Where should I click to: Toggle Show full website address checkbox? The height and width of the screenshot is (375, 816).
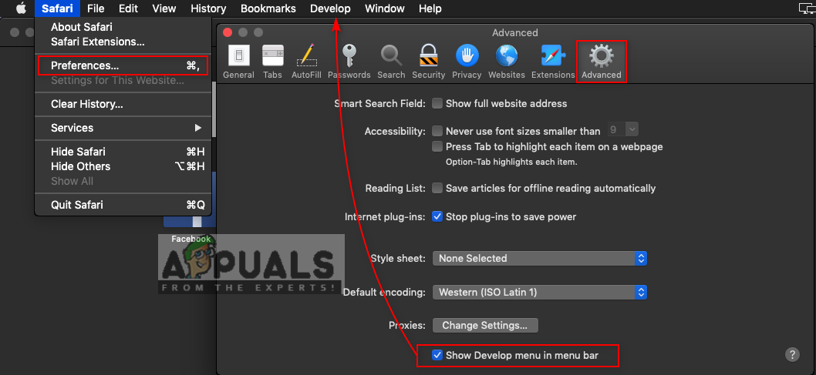pos(437,103)
